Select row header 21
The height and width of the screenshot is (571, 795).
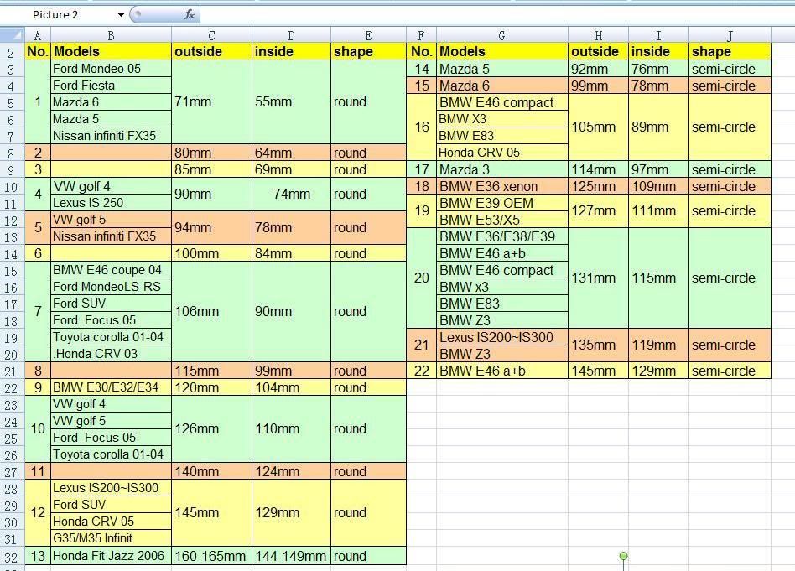(13, 371)
